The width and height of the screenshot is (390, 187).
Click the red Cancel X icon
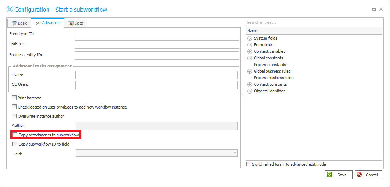coord(359,175)
